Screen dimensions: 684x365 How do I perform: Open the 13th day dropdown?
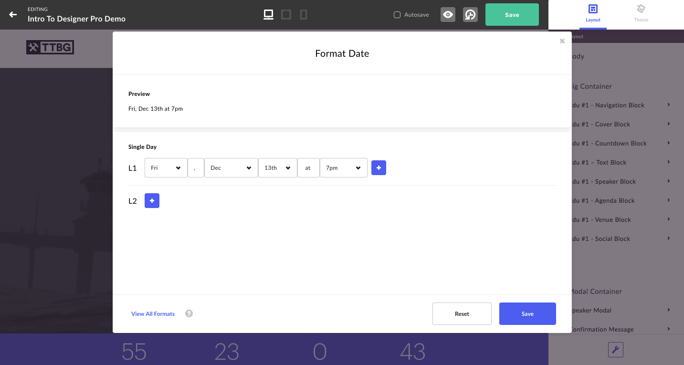tap(278, 168)
